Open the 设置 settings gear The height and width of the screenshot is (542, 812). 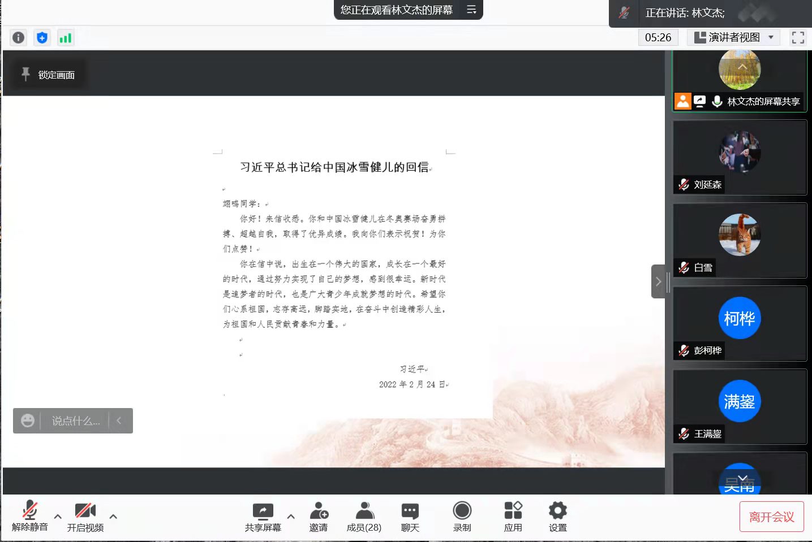(557, 517)
